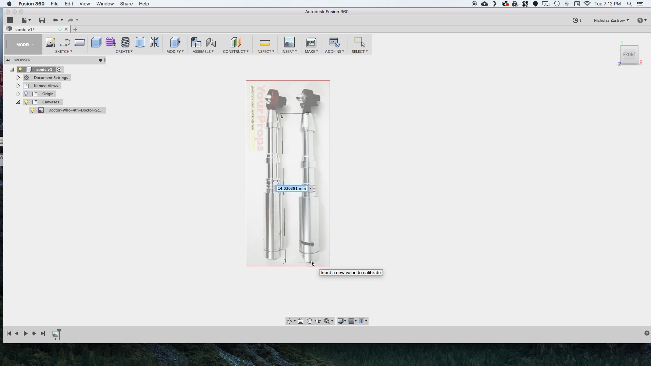Click the Orbit navigation icon
The height and width of the screenshot is (366, 651).
(x=289, y=321)
